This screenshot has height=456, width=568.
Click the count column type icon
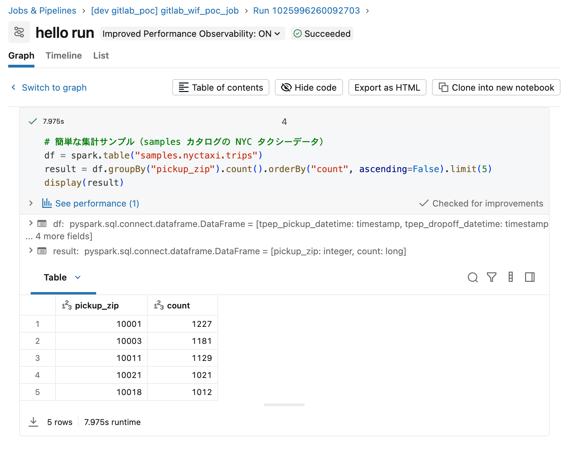[159, 305]
